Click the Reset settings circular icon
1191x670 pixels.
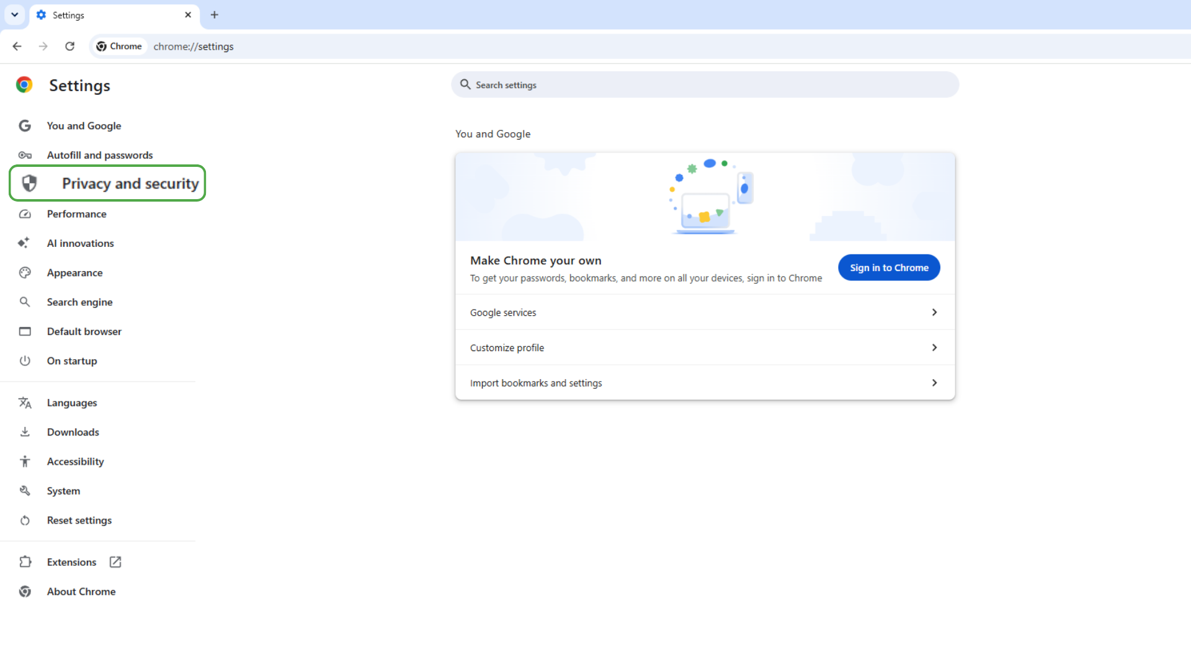coord(25,520)
